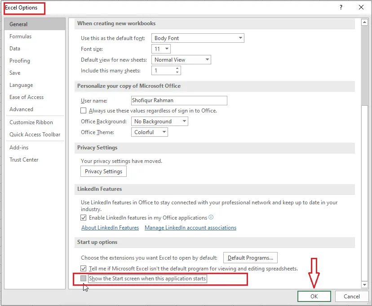Open the Normal View default view dropdown
The height and width of the screenshot is (306, 372).
click(181, 60)
